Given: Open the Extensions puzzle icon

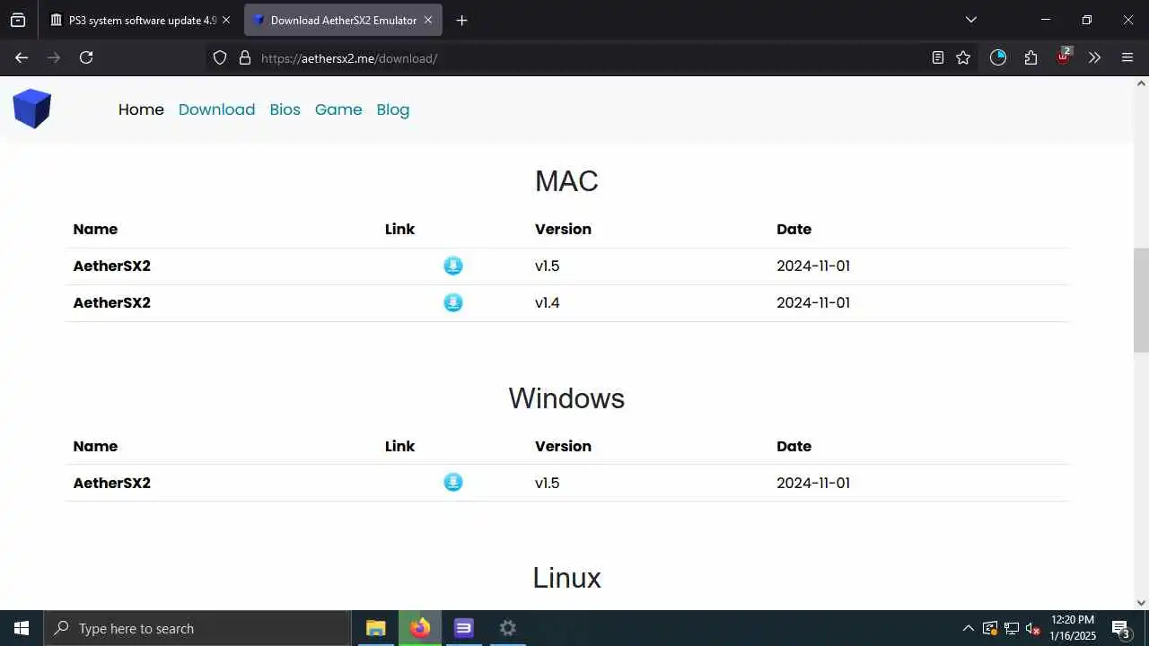Looking at the screenshot, I should point(1031,57).
